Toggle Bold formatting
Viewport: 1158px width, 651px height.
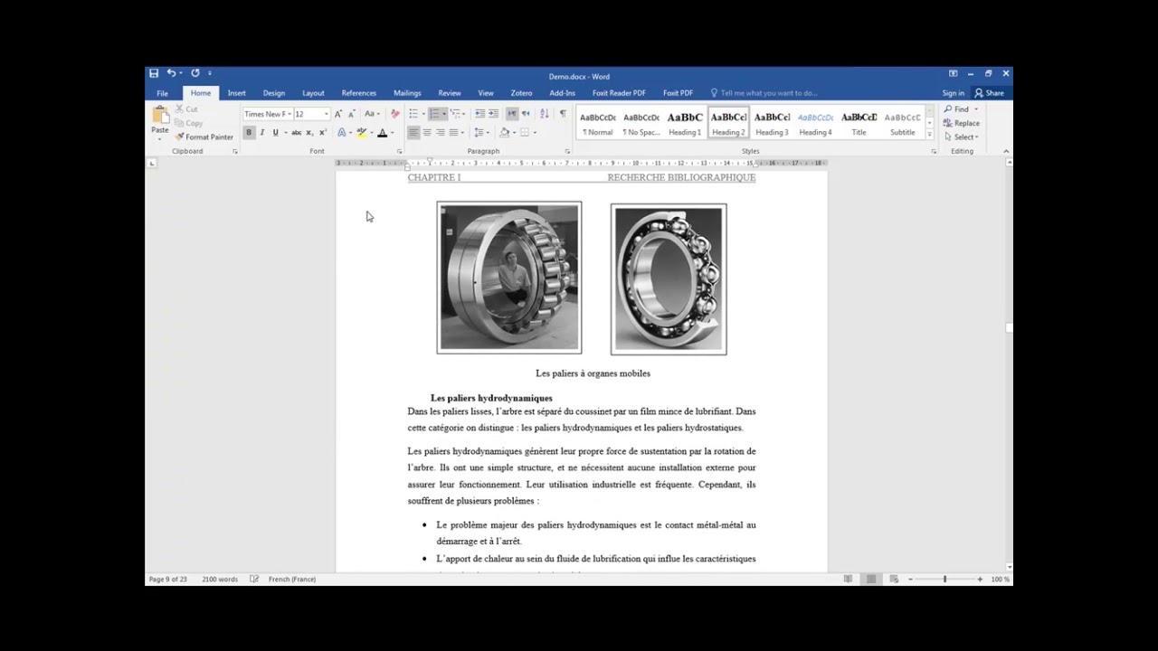point(249,133)
